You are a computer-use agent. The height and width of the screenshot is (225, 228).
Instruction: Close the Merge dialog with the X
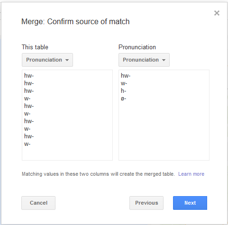tap(217, 13)
